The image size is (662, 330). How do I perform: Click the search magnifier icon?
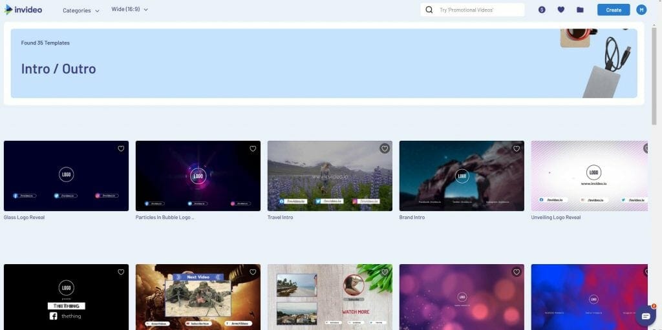coord(429,10)
